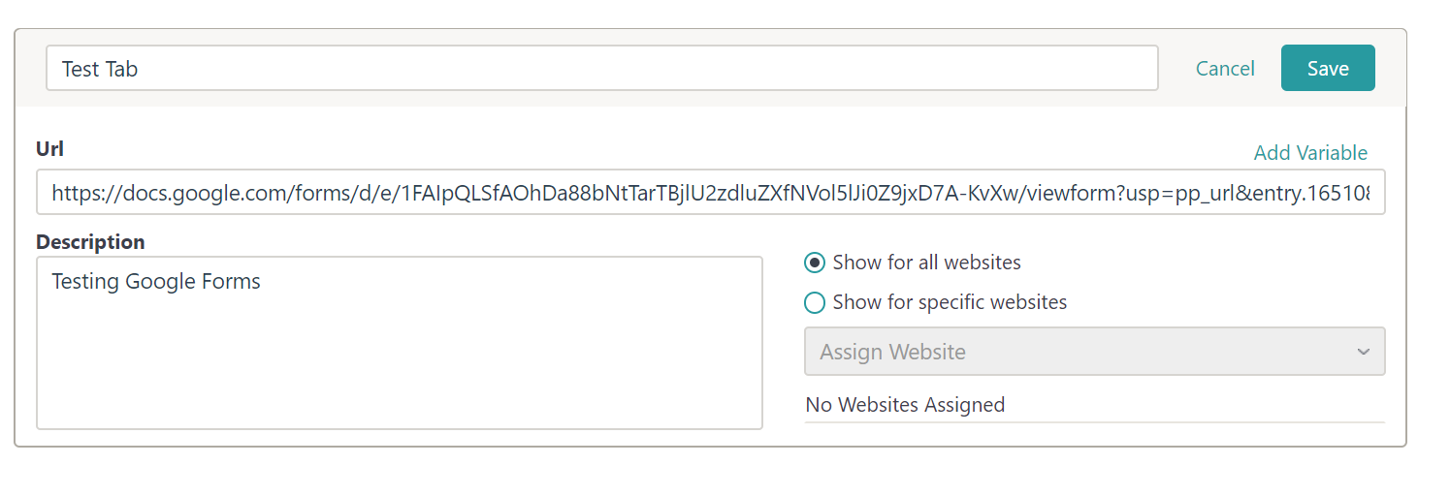Click inside the Url input field
1450x496 pixels.
(711, 192)
